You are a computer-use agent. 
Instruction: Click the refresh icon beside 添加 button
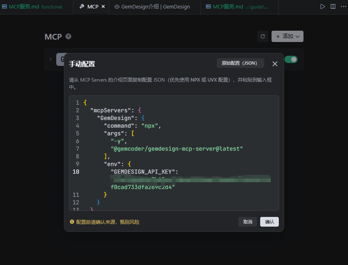click(263, 36)
